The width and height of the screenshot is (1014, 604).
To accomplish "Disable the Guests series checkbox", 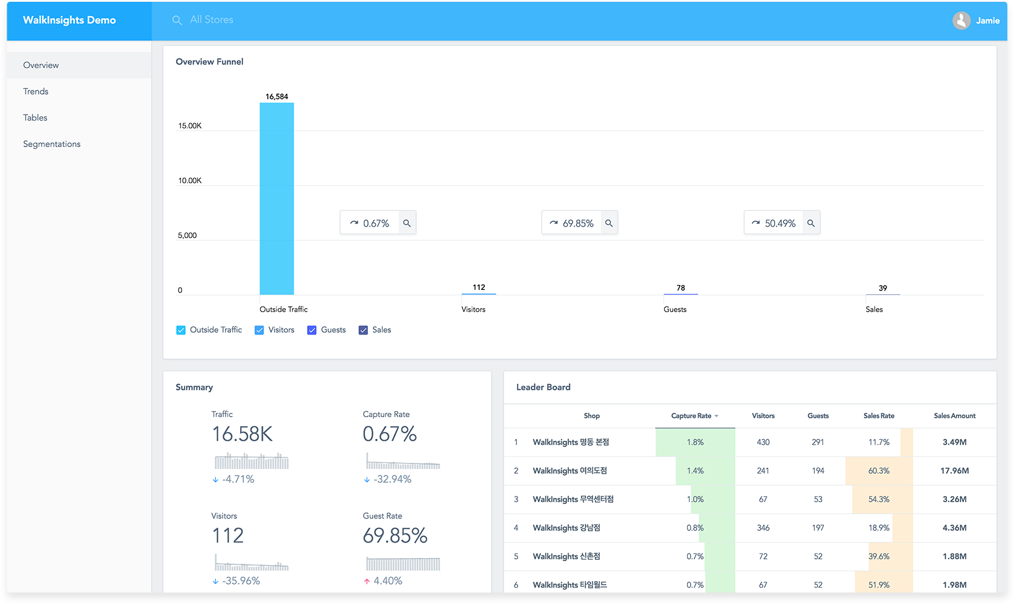I will point(312,330).
